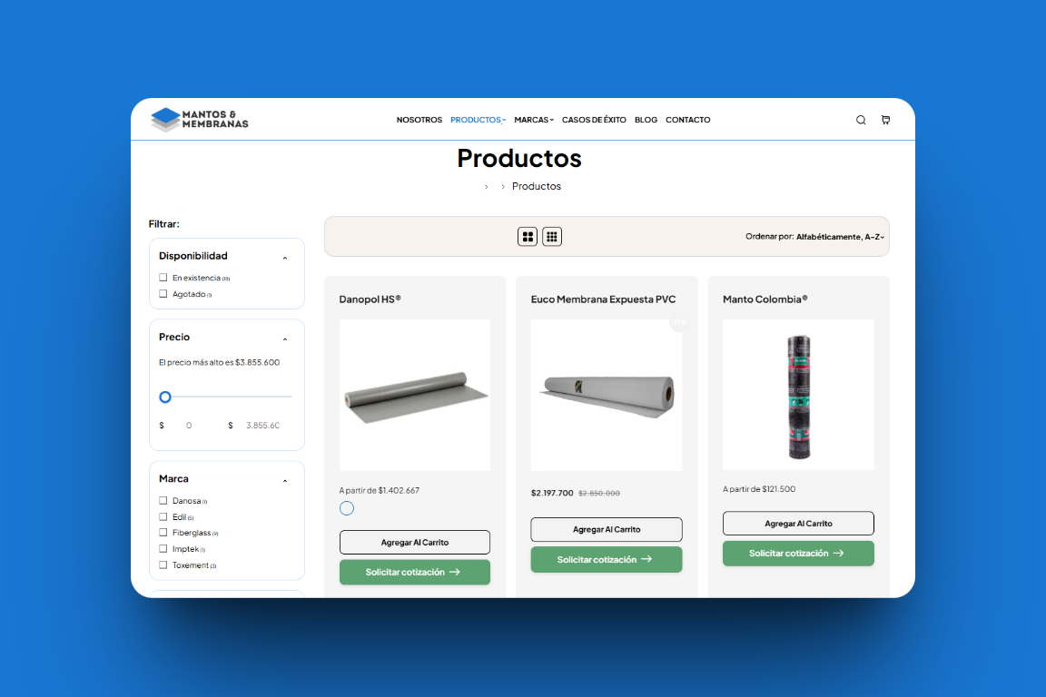The image size is (1046, 697).
Task: Click the maximum price input field
Action: pos(262,426)
